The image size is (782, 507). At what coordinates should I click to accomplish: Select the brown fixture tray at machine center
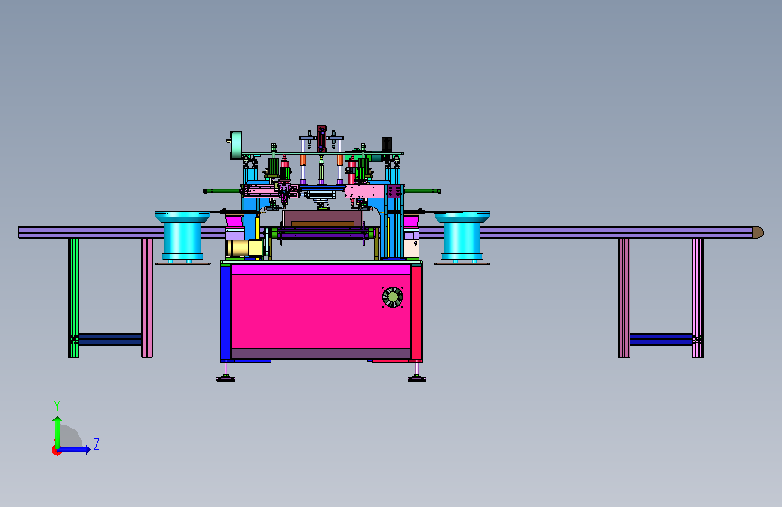point(323,219)
